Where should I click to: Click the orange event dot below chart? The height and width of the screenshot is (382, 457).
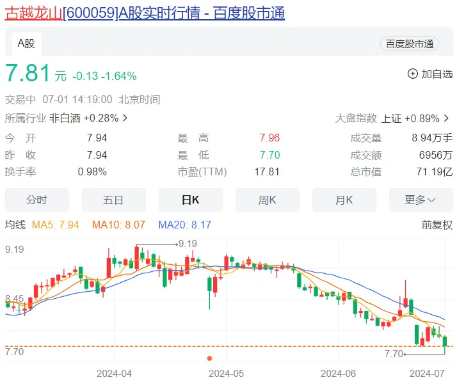coord(209,358)
